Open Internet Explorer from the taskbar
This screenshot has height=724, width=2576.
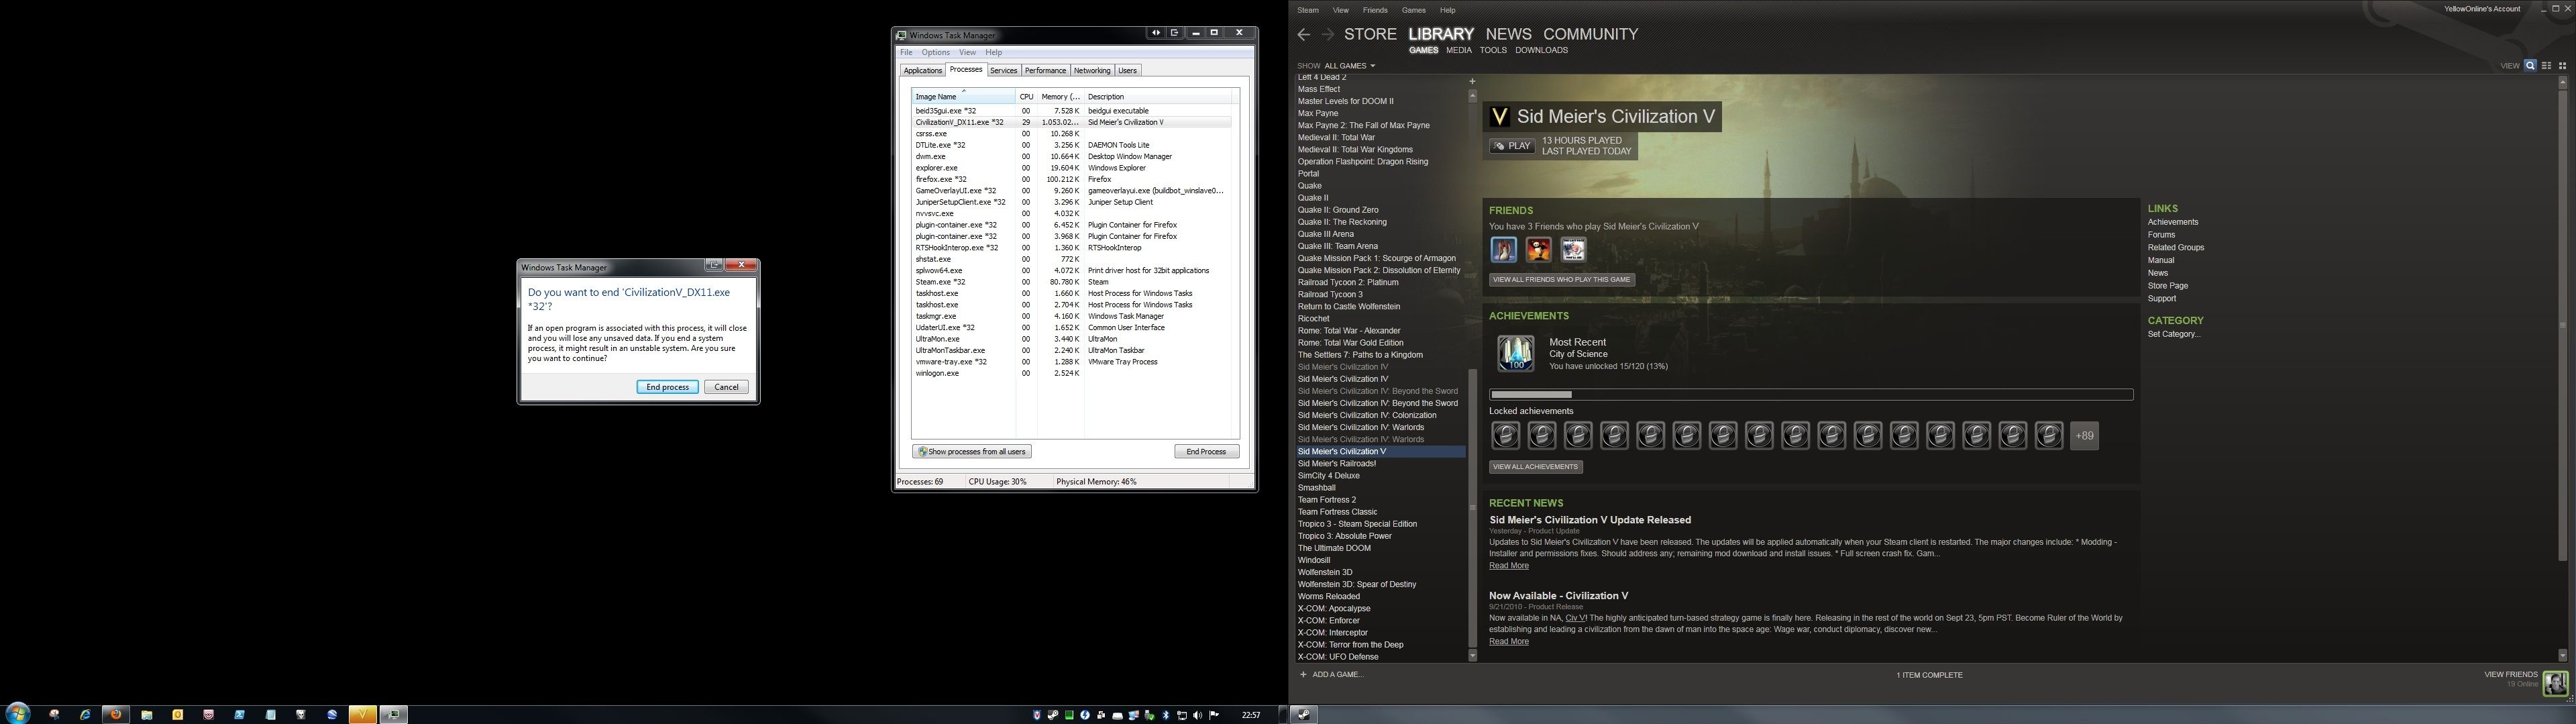(85, 715)
